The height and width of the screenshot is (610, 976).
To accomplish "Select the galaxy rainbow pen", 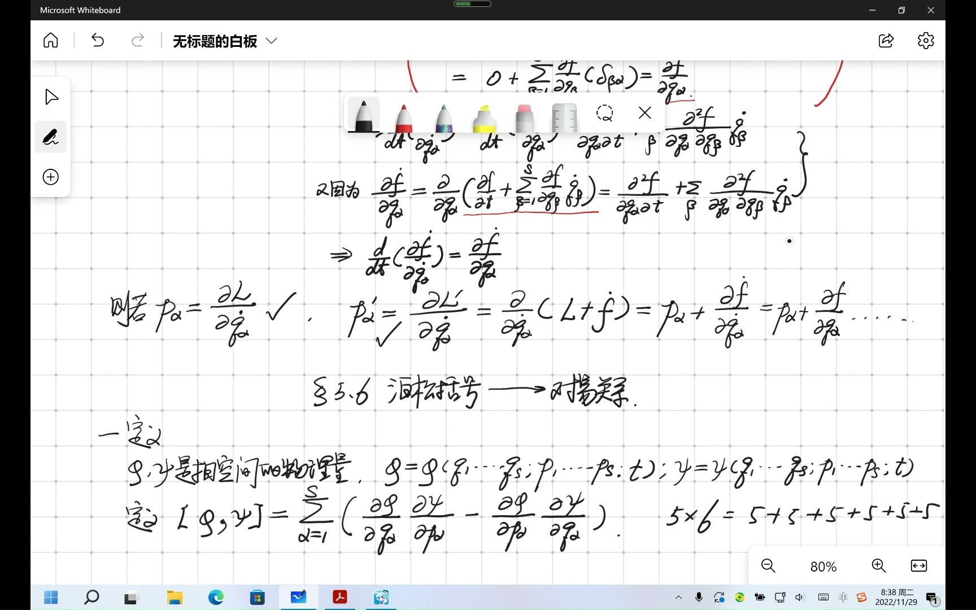I will tap(444, 117).
